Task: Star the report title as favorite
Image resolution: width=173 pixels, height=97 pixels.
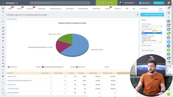Action: point(48,15)
